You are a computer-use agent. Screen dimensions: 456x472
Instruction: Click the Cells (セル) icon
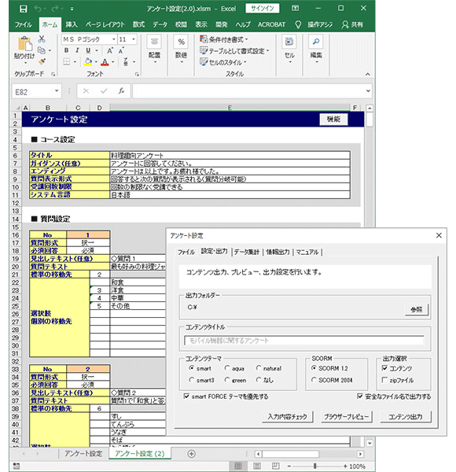289,41
